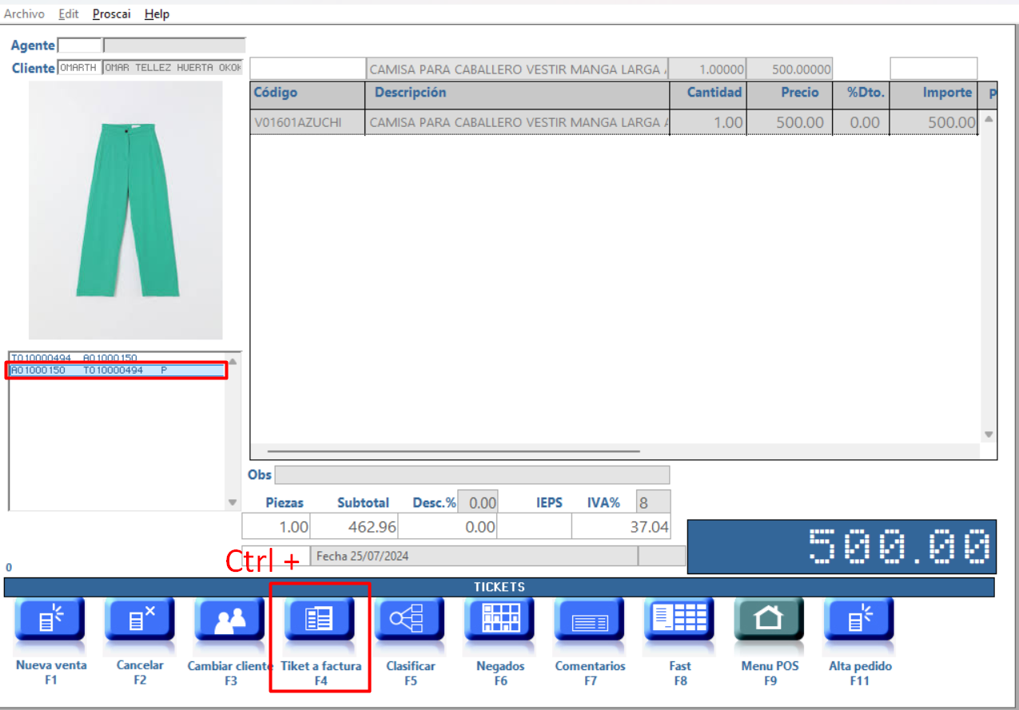Click the Agente code input field

[x=79, y=46]
